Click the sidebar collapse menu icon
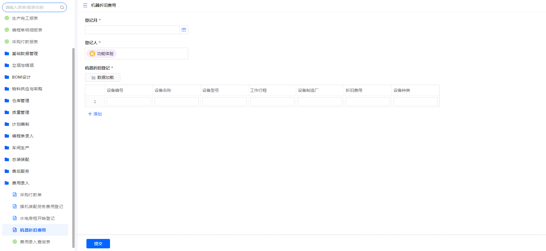 point(85,5)
